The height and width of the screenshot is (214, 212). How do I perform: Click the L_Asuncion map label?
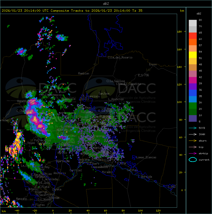[116, 99]
